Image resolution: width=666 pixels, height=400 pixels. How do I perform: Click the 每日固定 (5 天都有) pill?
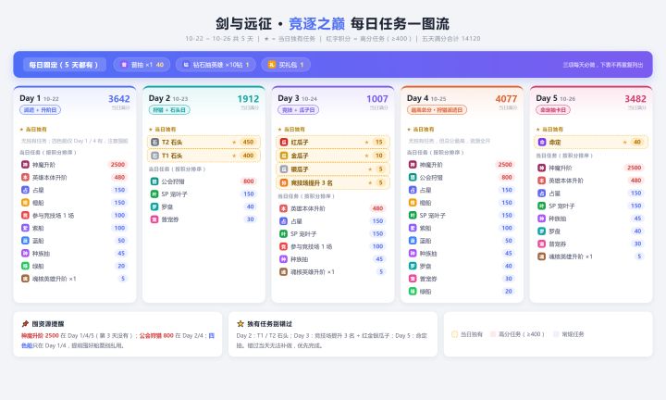pyautogui.click(x=64, y=65)
